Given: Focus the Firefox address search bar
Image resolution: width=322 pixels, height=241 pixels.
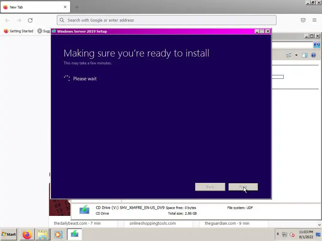Looking at the screenshot, I should (167, 20).
